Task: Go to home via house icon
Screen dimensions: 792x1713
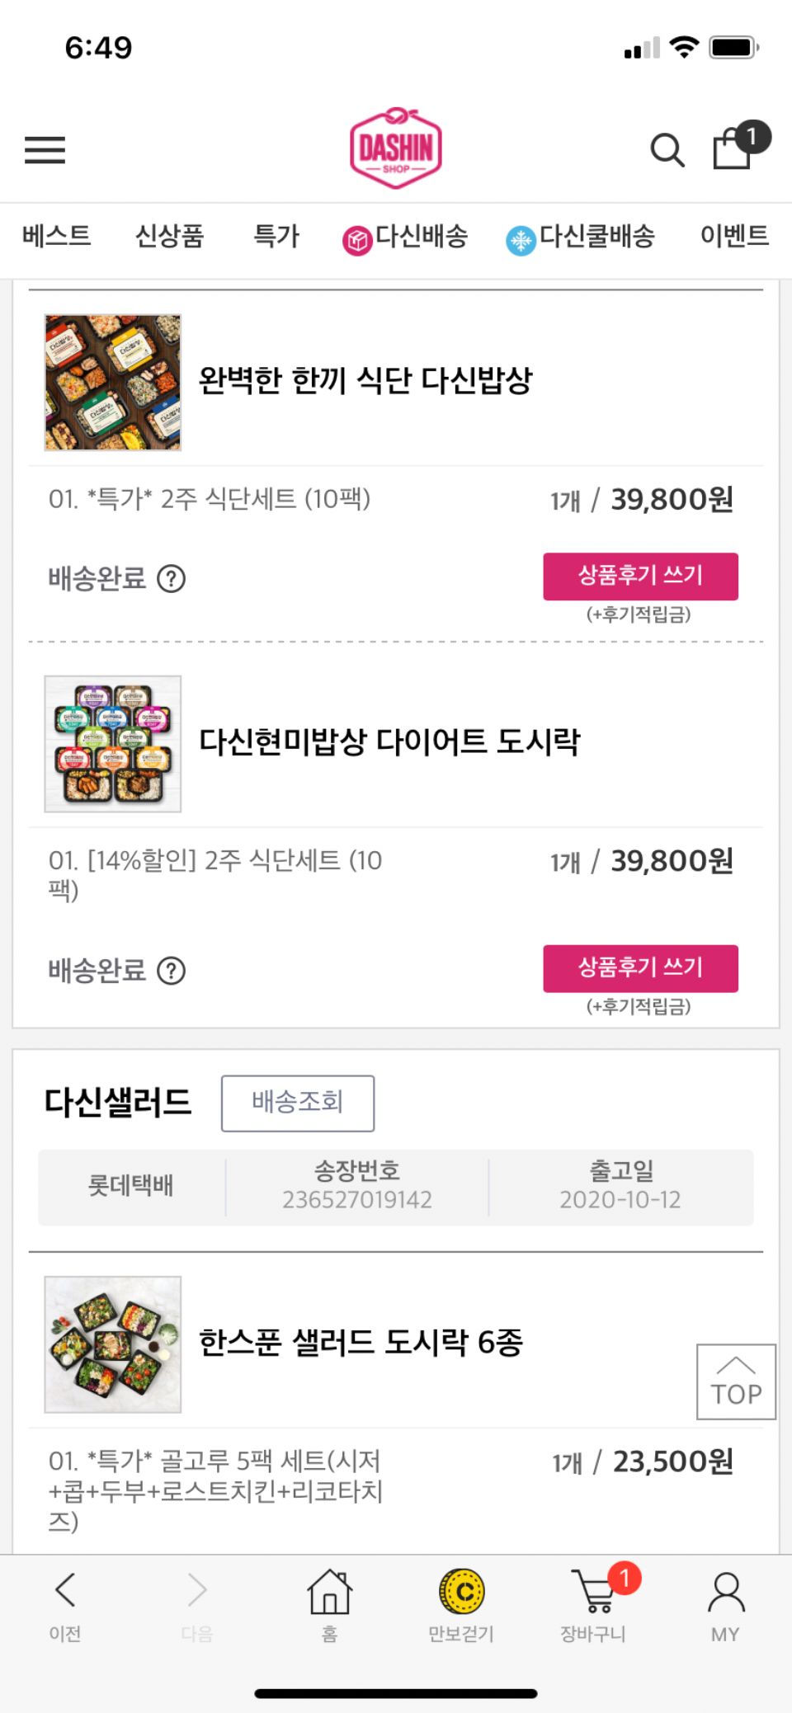Action: 329,1604
